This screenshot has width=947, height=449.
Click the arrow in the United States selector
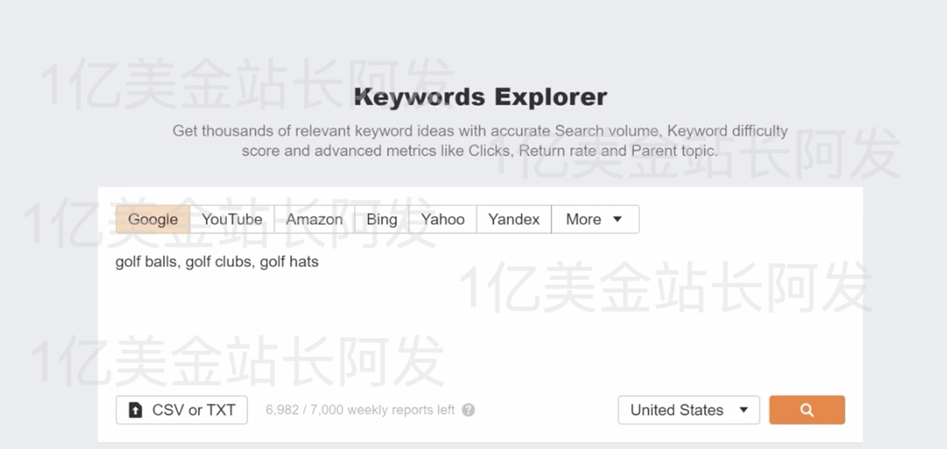(744, 409)
